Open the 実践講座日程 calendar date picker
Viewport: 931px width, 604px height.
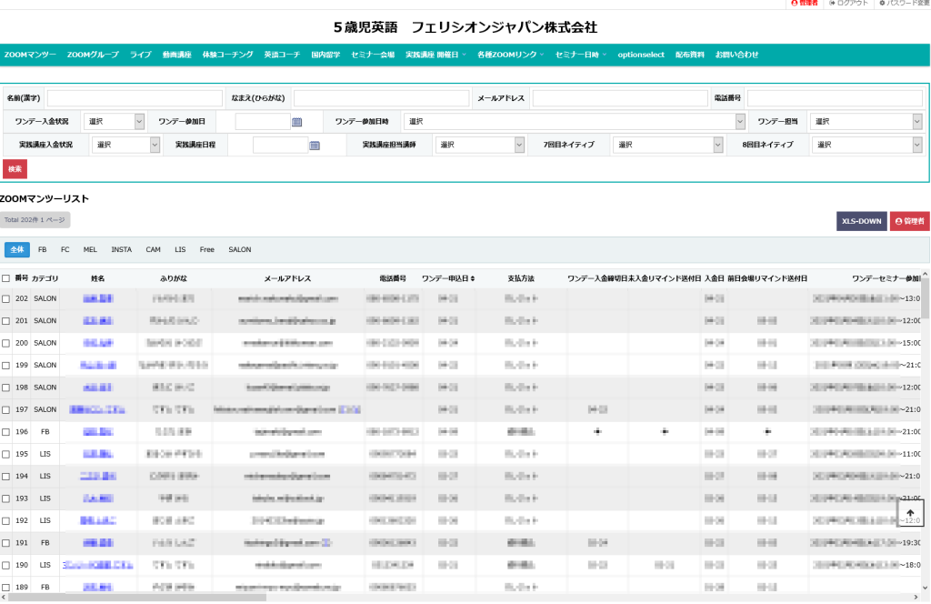(315, 146)
